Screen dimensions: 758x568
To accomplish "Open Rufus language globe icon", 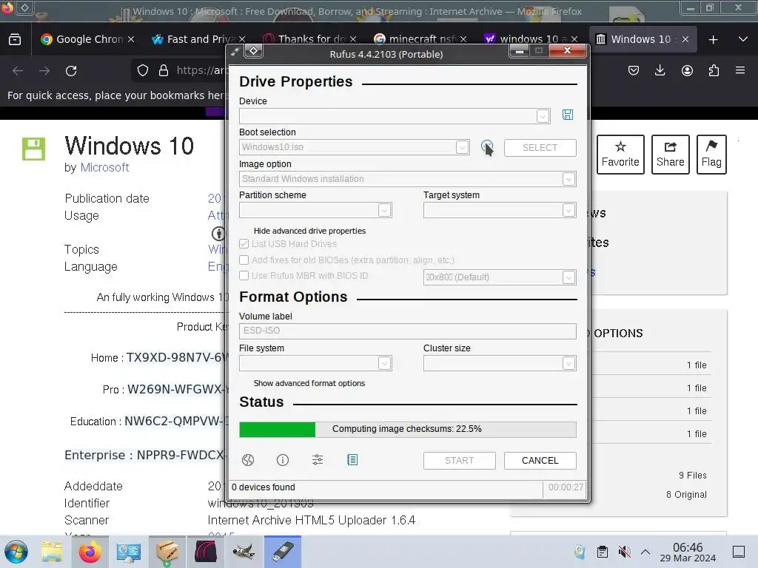I will (x=248, y=460).
